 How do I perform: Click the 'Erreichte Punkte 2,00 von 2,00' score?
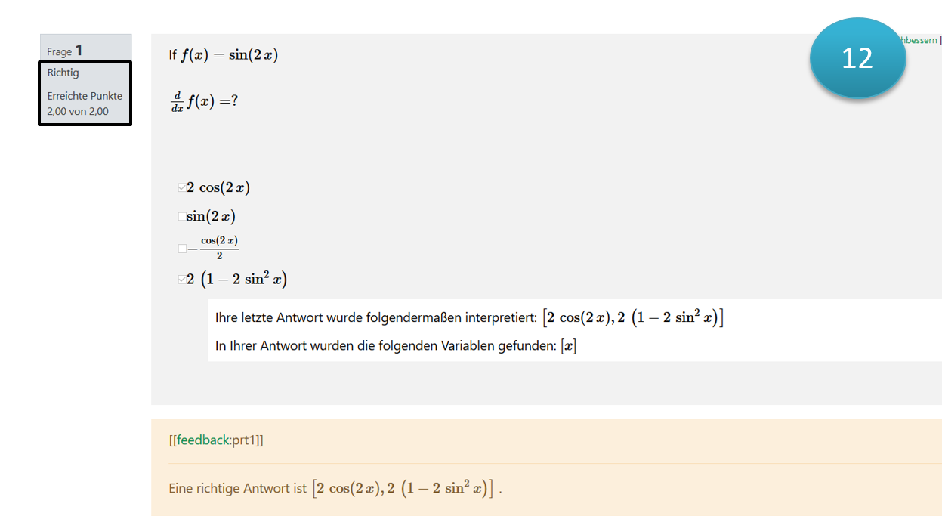click(85, 104)
